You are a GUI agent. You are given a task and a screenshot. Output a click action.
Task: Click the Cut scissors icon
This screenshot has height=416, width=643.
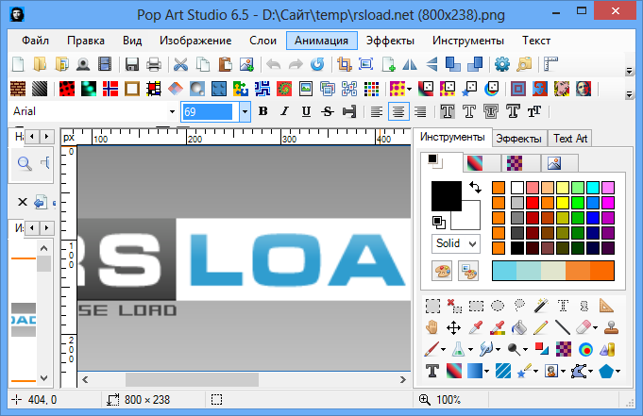tap(180, 64)
